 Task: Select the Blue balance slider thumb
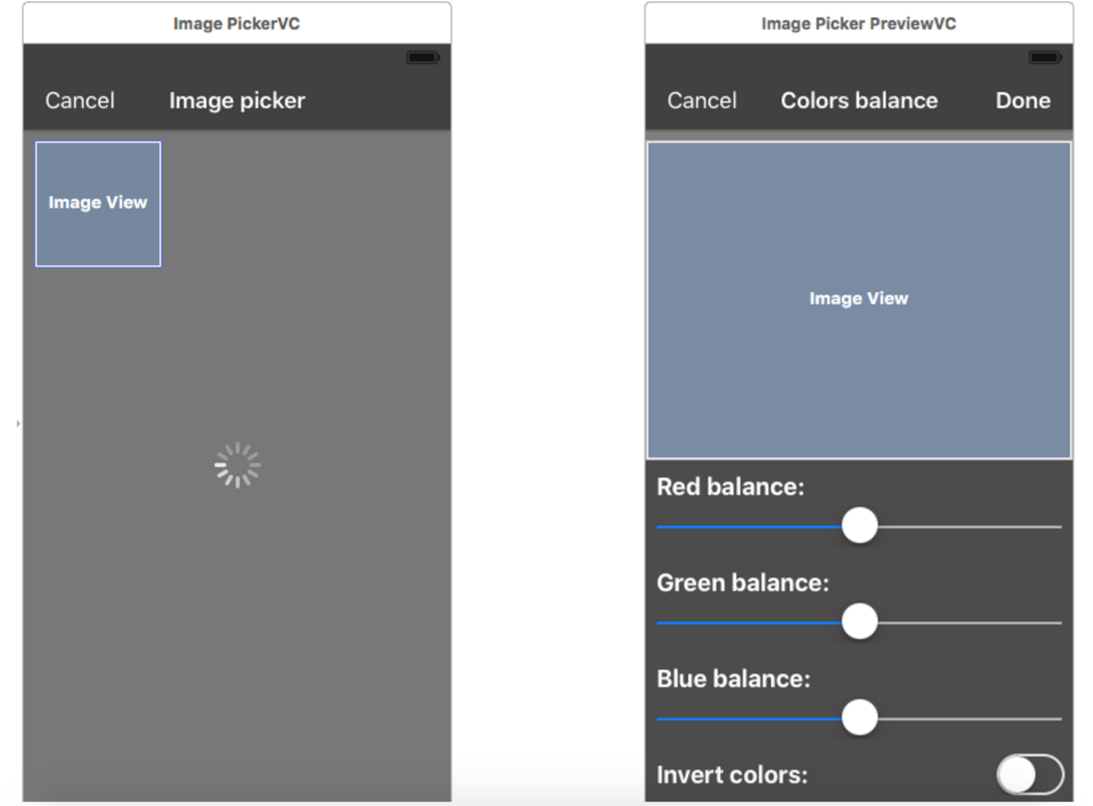[x=859, y=716]
